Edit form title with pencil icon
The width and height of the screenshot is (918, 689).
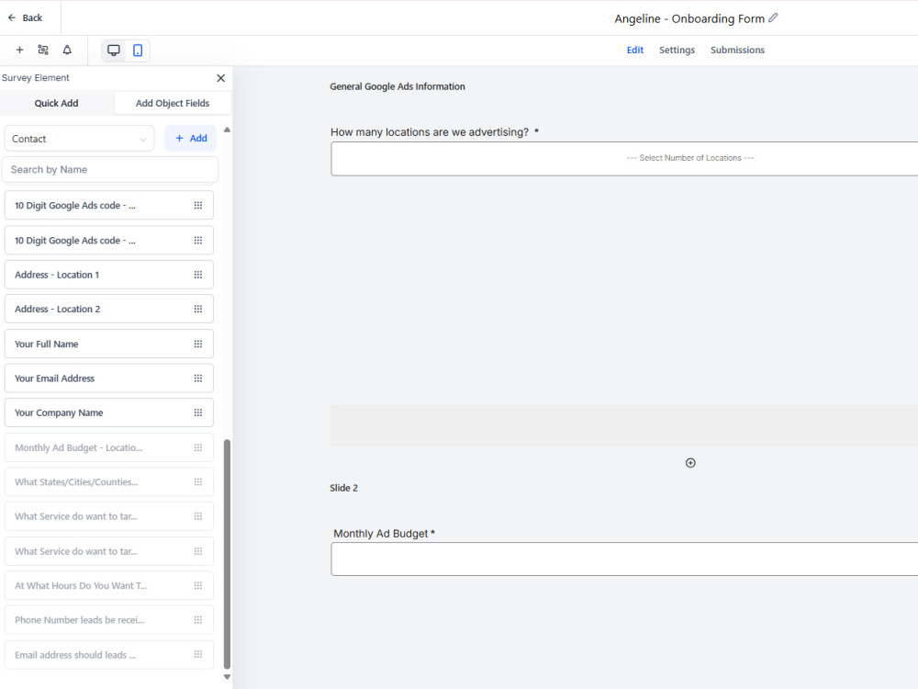click(773, 18)
